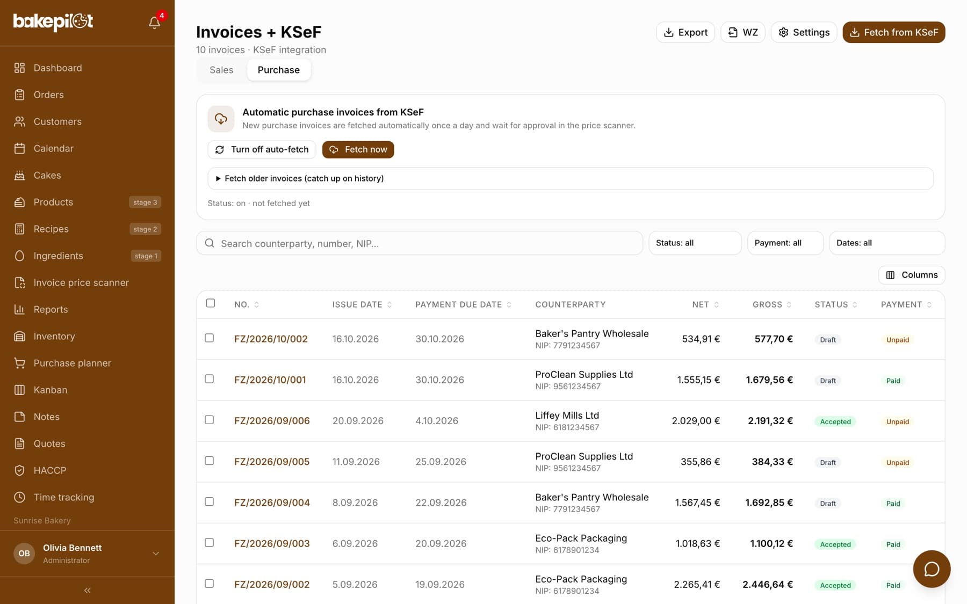Expand the Olivia Bennett user menu

(x=87, y=554)
